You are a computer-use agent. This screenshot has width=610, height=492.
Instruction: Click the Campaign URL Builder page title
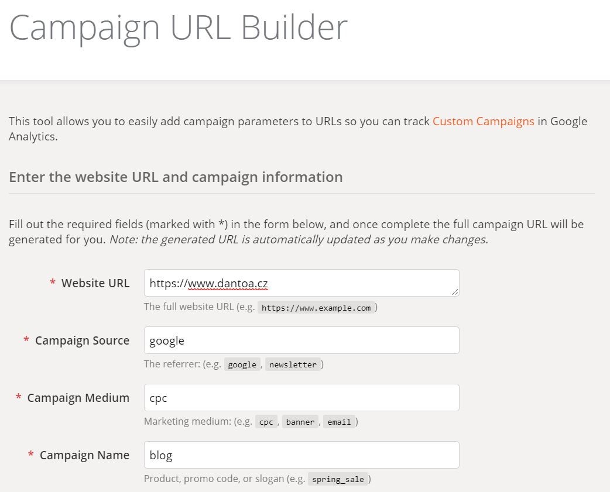[x=178, y=26]
